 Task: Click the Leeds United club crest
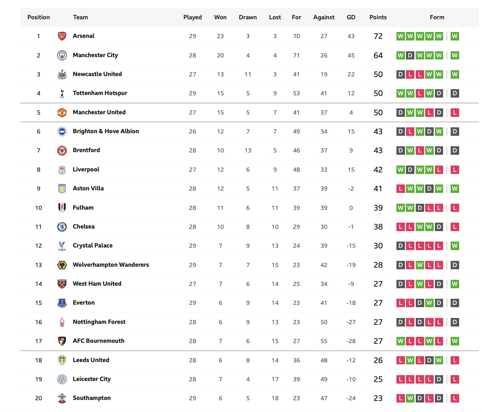pyautogui.click(x=62, y=360)
